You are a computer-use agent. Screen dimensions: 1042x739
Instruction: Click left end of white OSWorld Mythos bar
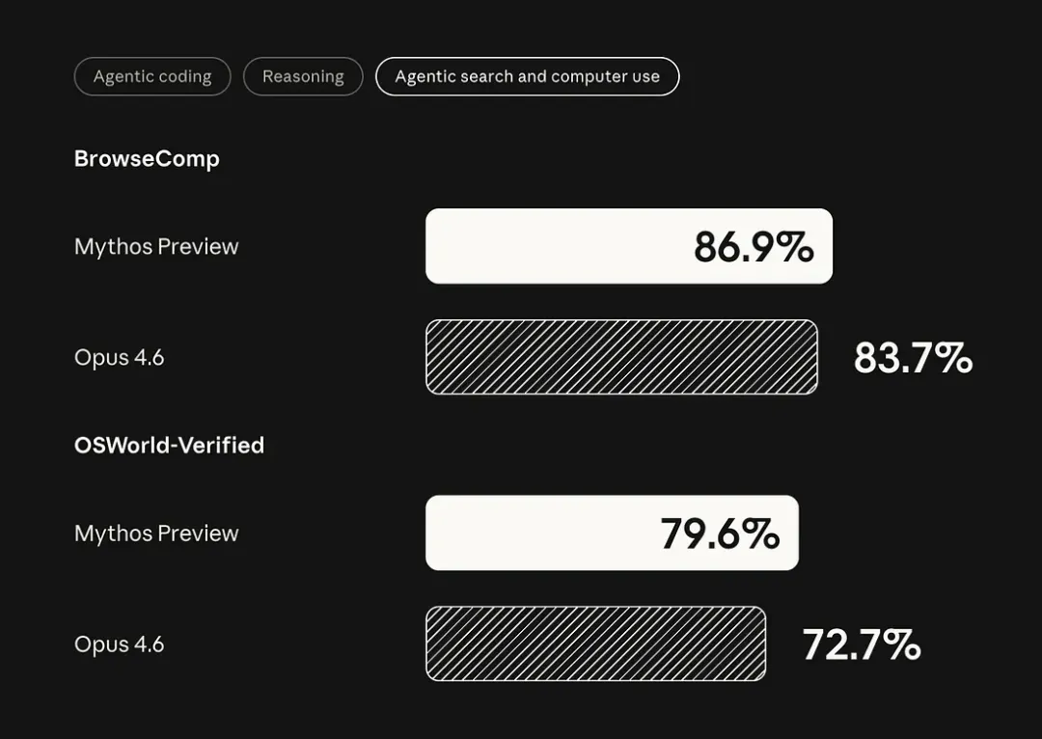[x=440, y=533]
